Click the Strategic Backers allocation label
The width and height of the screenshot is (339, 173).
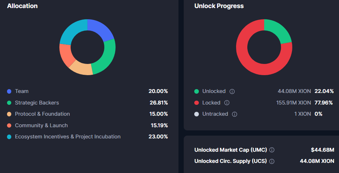37,103
